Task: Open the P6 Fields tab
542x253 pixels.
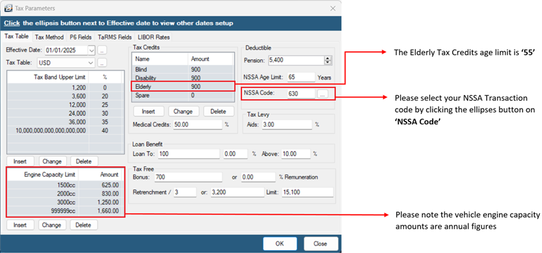Action: point(80,37)
